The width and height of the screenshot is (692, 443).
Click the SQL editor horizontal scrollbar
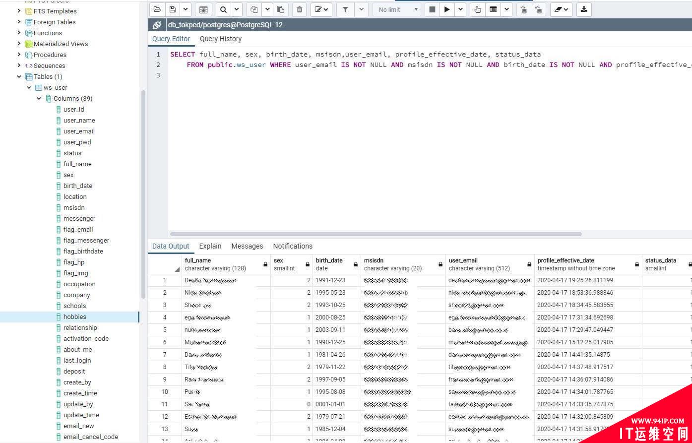pos(376,234)
